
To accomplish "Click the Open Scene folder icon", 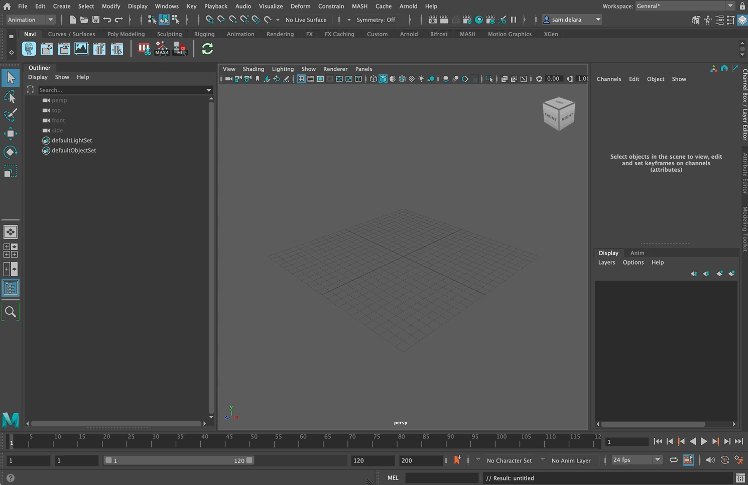I will pyautogui.click(x=84, y=20).
